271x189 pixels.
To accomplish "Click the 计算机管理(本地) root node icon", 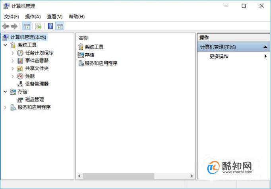I will [6, 37].
